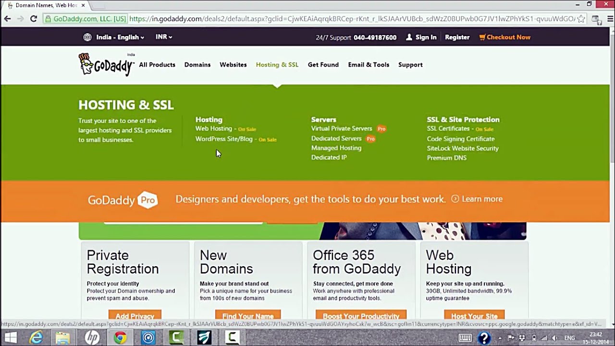Launch Internet Explorer from taskbar

click(x=37, y=338)
